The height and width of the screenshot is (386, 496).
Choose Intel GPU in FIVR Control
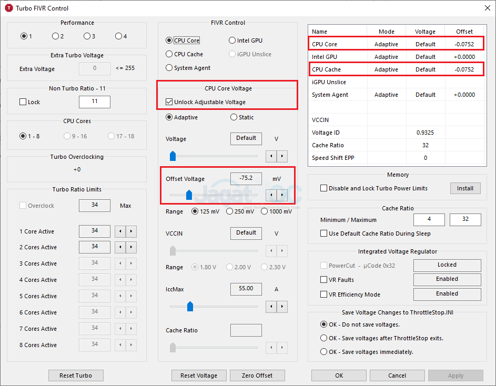coord(246,40)
